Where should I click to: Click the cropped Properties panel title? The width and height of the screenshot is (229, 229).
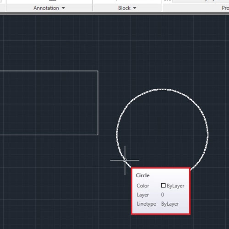click(225, 8)
